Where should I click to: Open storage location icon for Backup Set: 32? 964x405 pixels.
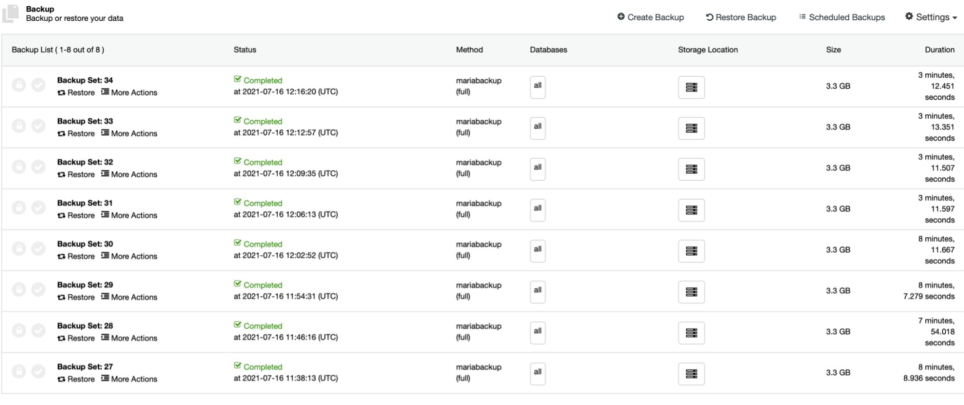[x=691, y=169]
